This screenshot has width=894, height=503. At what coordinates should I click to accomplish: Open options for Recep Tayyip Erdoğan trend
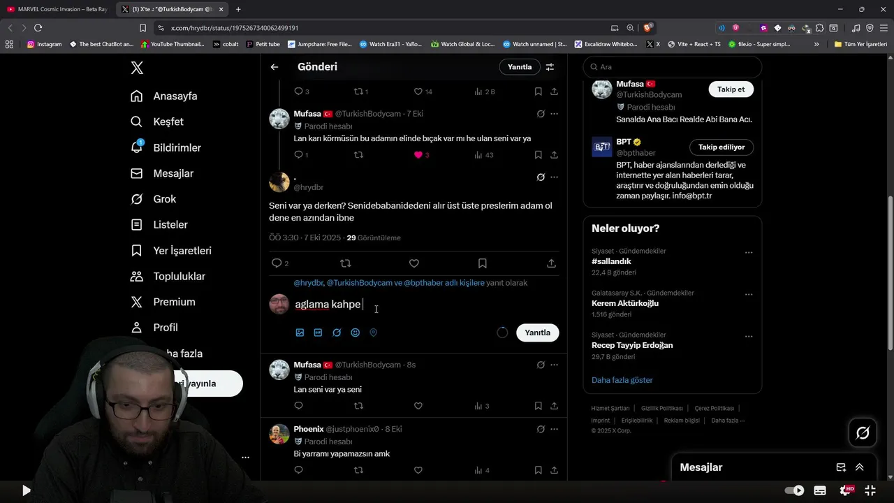tap(749, 337)
